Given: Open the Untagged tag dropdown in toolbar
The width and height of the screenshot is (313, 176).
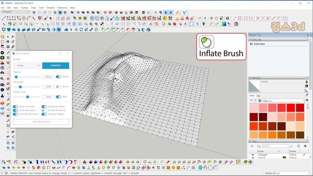Looking at the screenshot, I should [15, 12].
